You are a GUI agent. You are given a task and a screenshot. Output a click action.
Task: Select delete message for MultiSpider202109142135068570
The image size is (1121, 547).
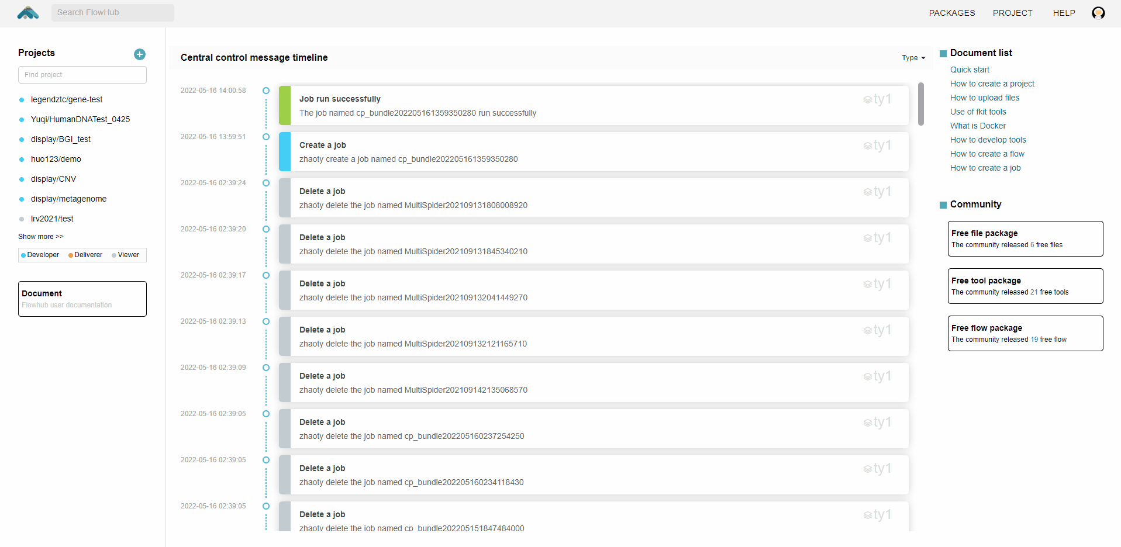pos(594,382)
